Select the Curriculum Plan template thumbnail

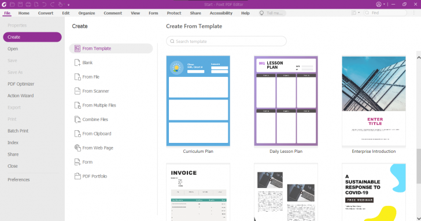(x=198, y=101)
